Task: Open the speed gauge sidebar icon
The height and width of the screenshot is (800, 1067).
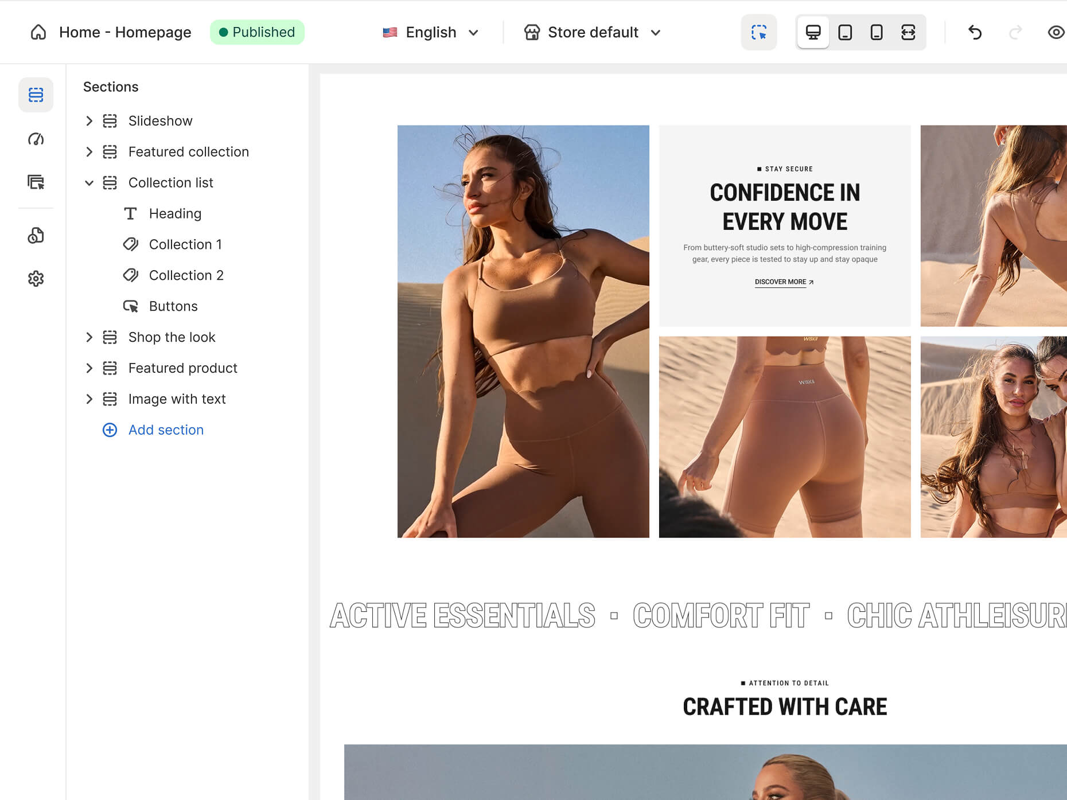Action: coord(36,139)
